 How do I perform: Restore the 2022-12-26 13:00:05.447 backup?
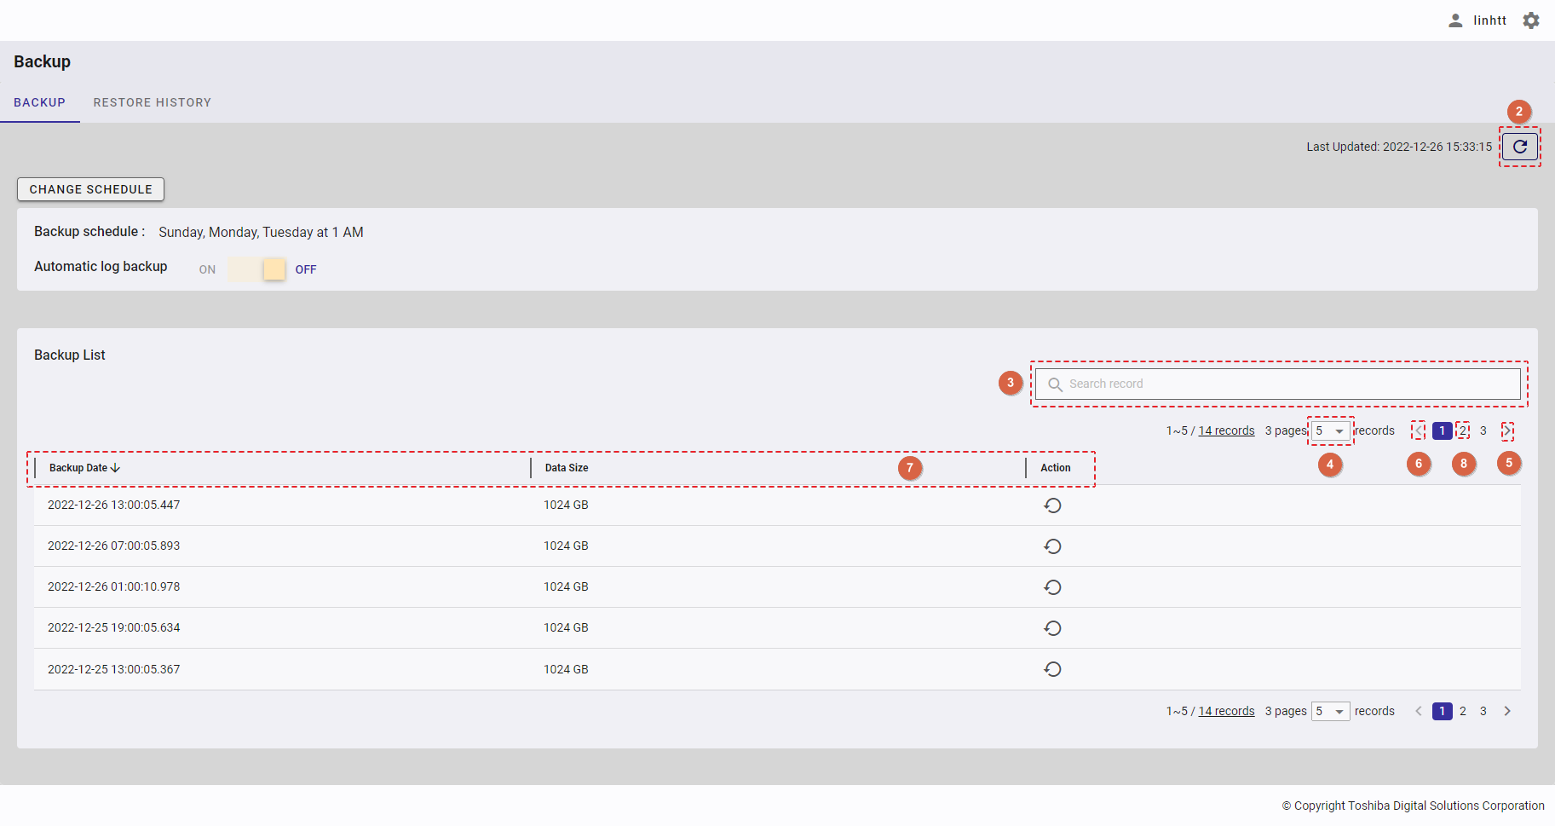tap(1052, 505)
